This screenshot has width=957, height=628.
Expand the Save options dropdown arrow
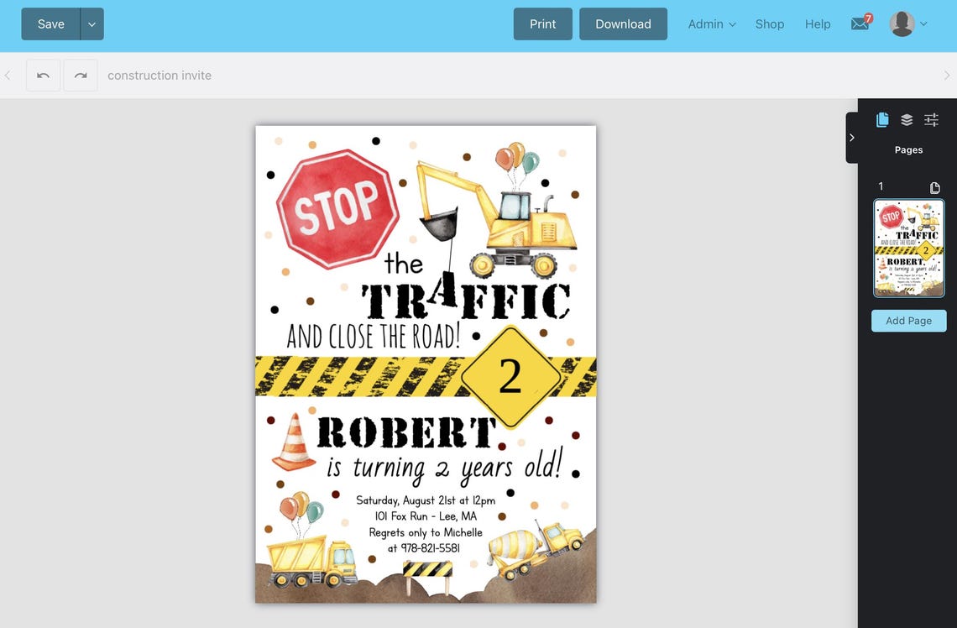pyautogui.click(x=92, y=24)
